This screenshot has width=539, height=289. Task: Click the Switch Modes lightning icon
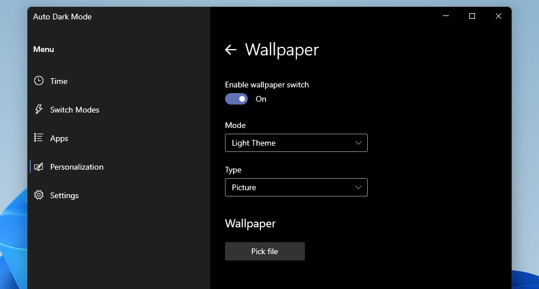click(x=39, y=110)
